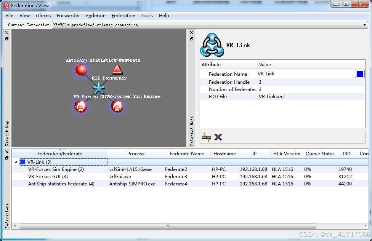Maximize the Federations View window

click(346, 4)
